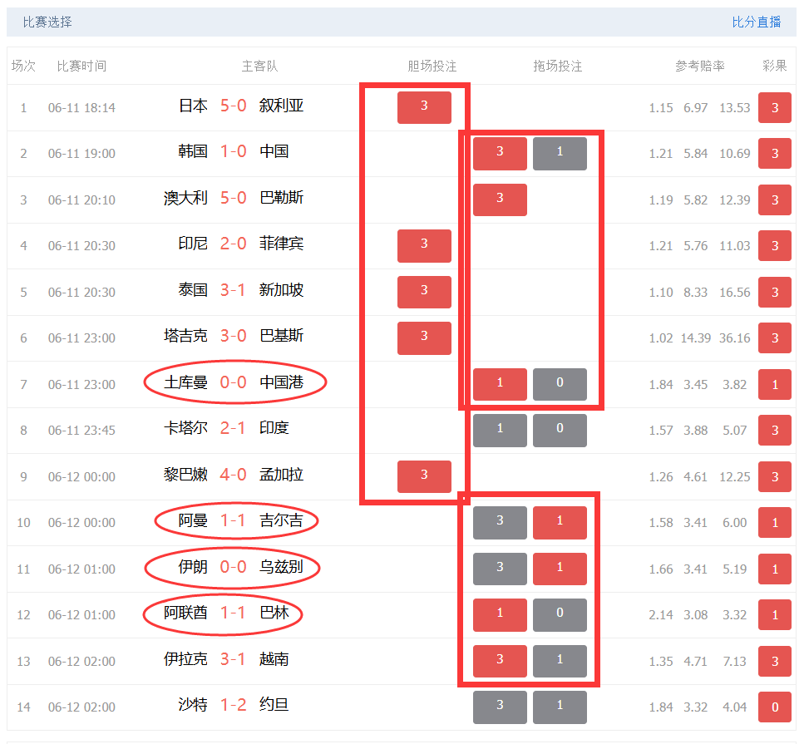Select the red 3 bet for 黎巴嫩 row
Screen dimensions: 809x744
tap(424, 476)
